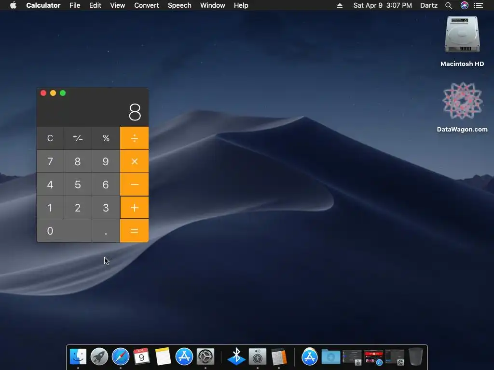Open Calendar from the Dock

pos(141,357)
